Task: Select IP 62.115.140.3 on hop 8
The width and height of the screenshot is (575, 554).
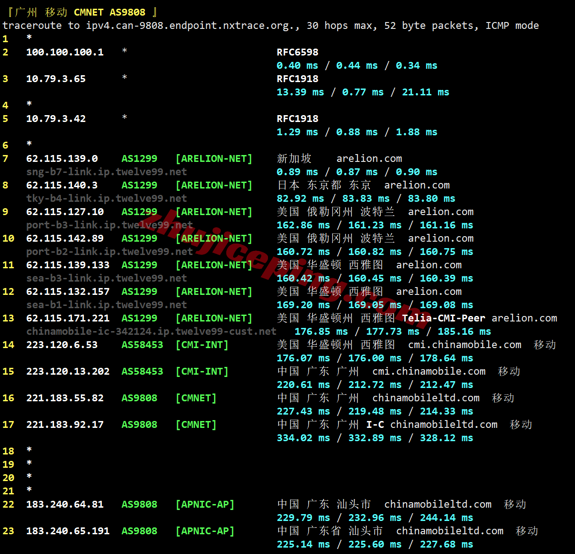Action: pos(62,185)
